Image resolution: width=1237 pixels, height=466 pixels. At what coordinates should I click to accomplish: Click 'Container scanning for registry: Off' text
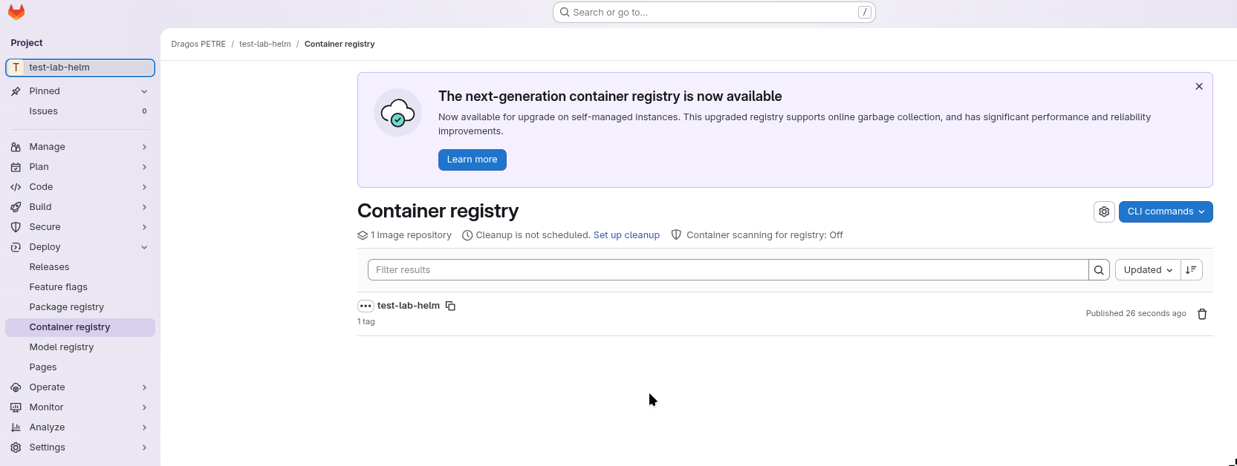(764, 235)
